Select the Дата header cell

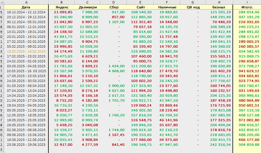(26, 7)
